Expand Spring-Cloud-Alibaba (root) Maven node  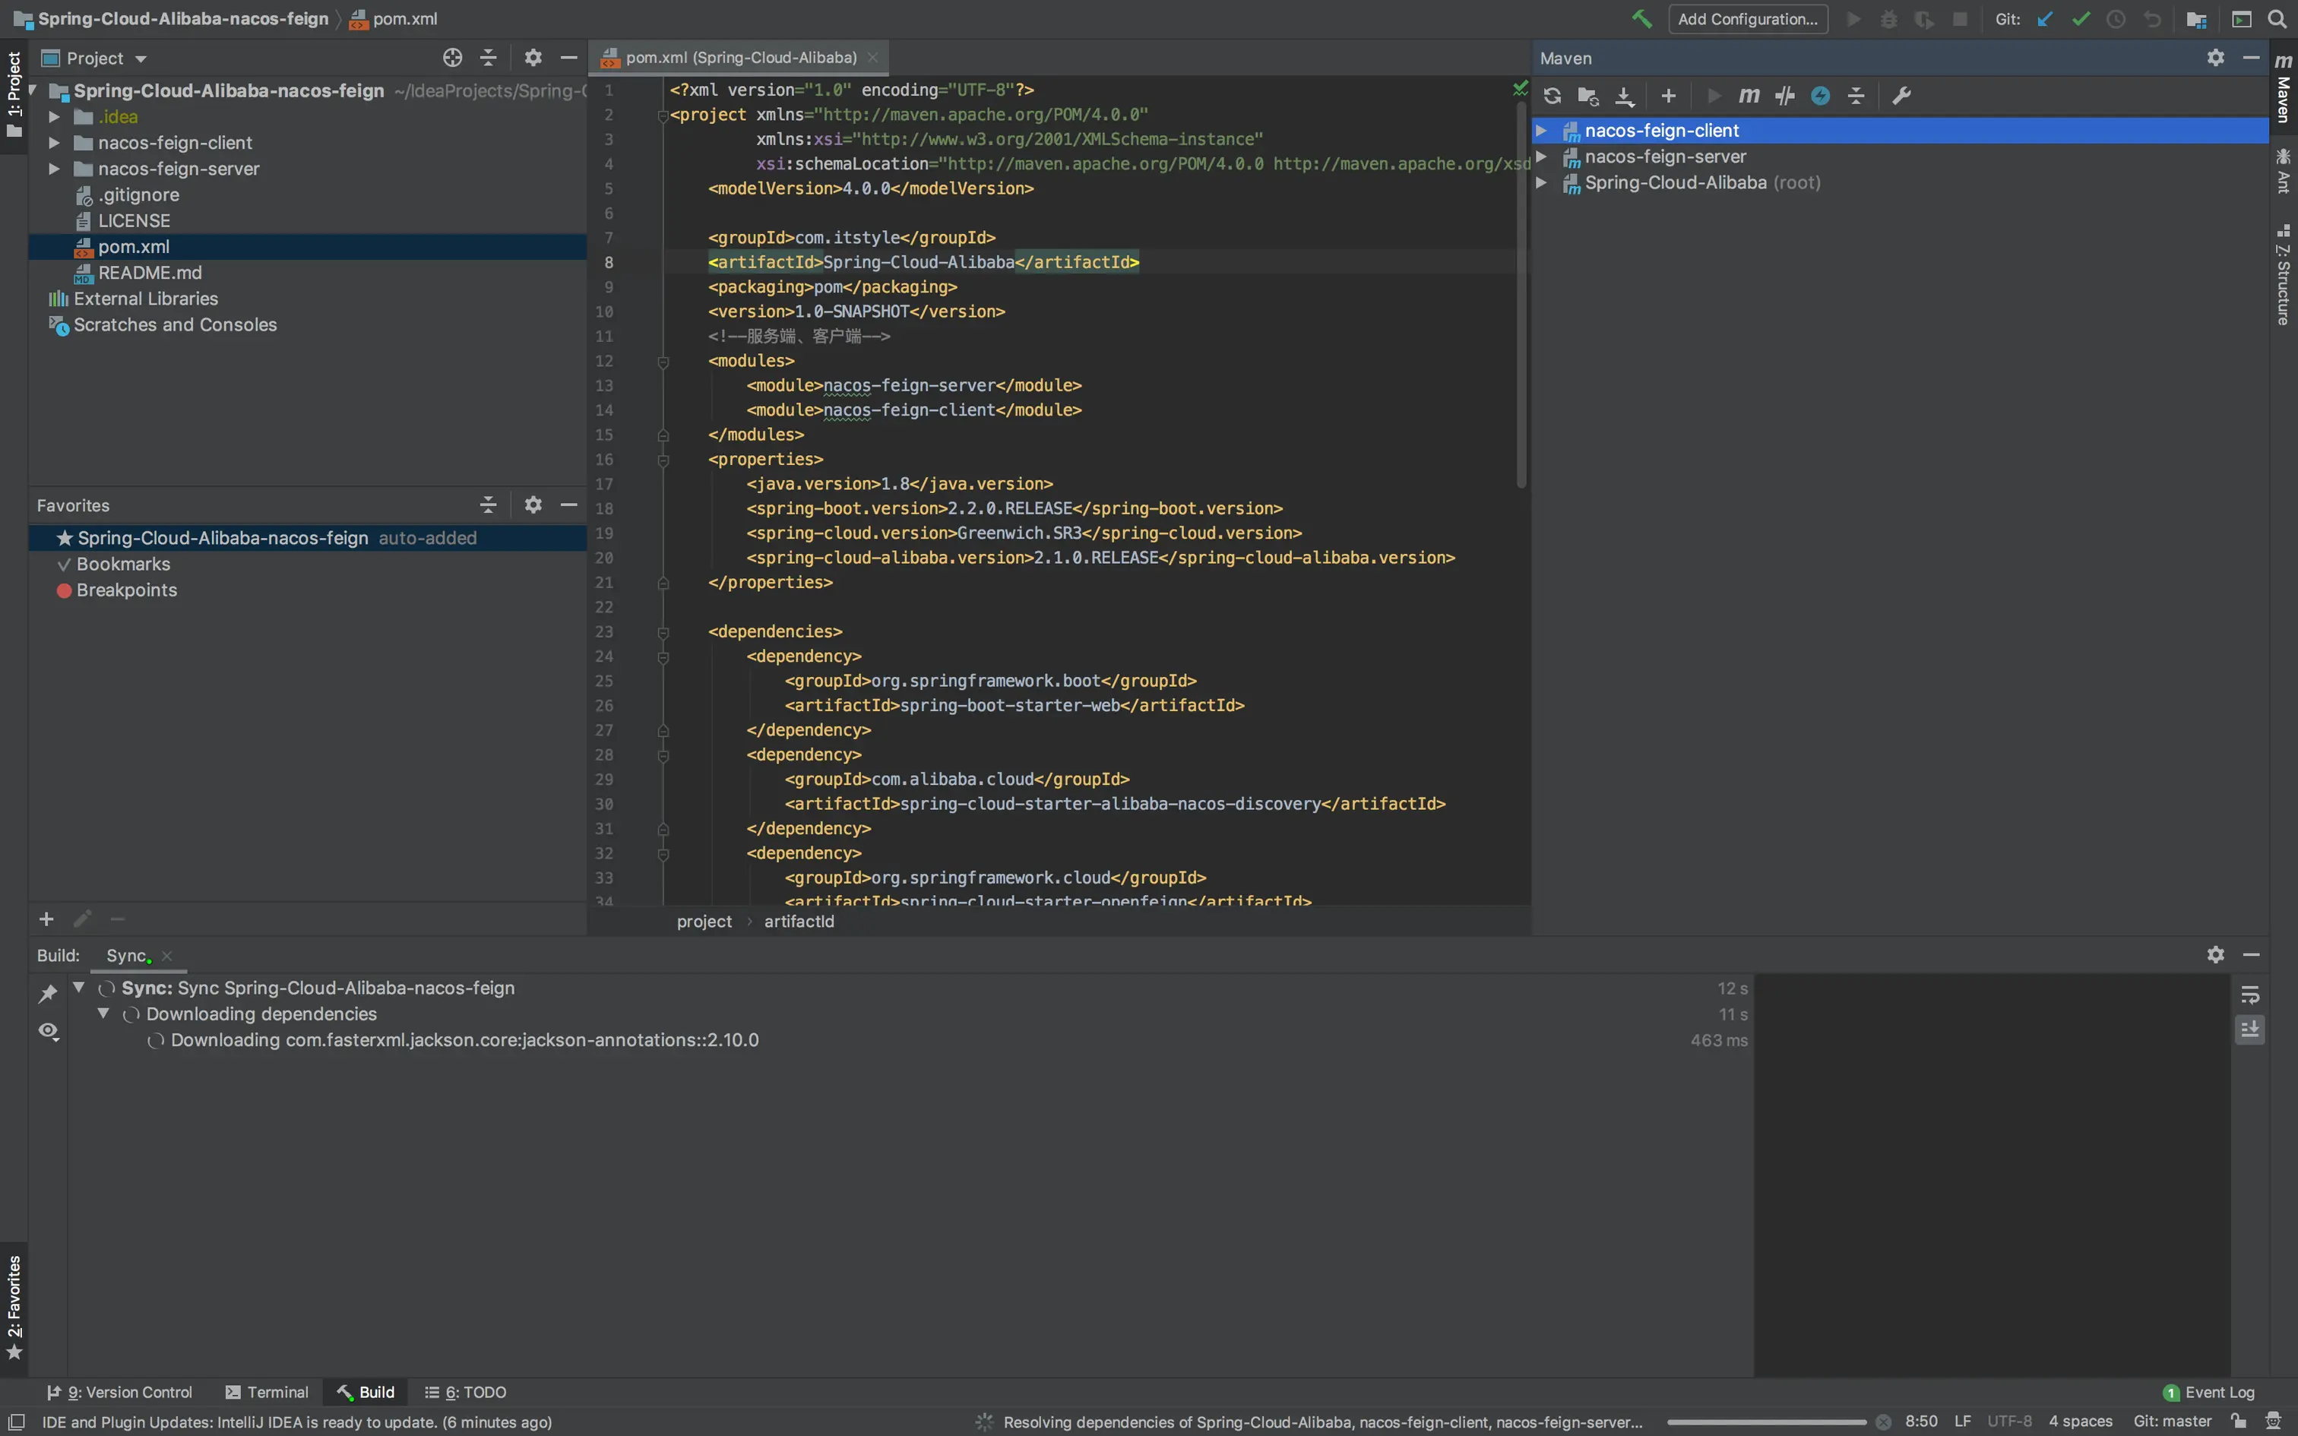click(x=1541, y=182)
